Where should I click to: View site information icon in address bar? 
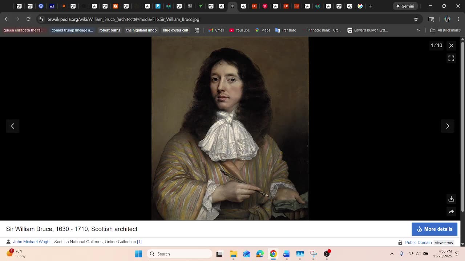pos(41,19)
